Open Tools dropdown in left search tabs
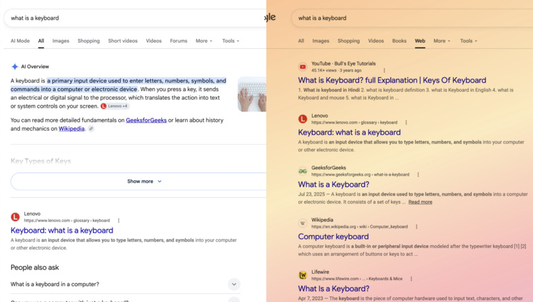The image size is (533, 302). coord(231,41)
